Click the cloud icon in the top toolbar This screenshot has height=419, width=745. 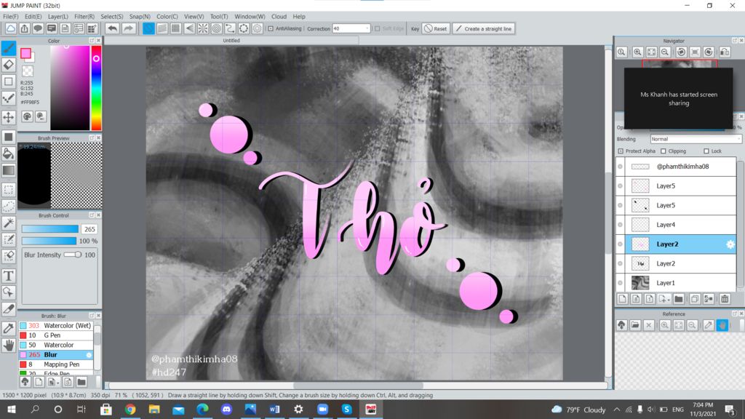click(10, 28)
